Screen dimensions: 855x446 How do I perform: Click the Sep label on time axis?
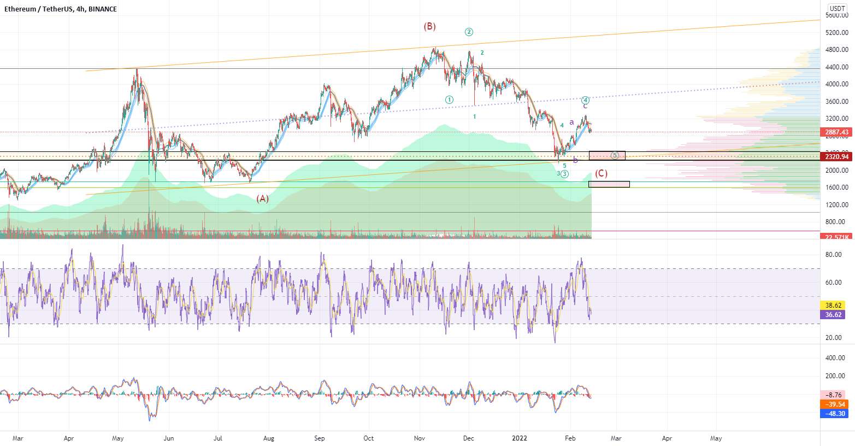320,438
